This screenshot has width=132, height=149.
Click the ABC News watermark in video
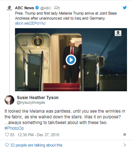coord(118,33)
